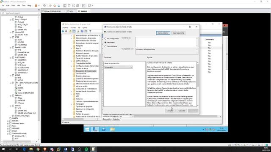Open the guest PowerShell taskbar icon

(104, 130)
